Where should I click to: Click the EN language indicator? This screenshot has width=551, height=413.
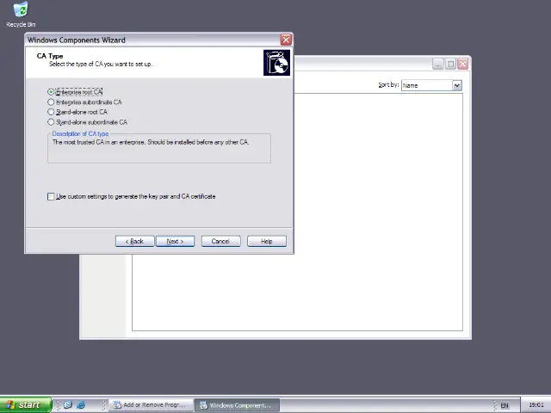505,405
